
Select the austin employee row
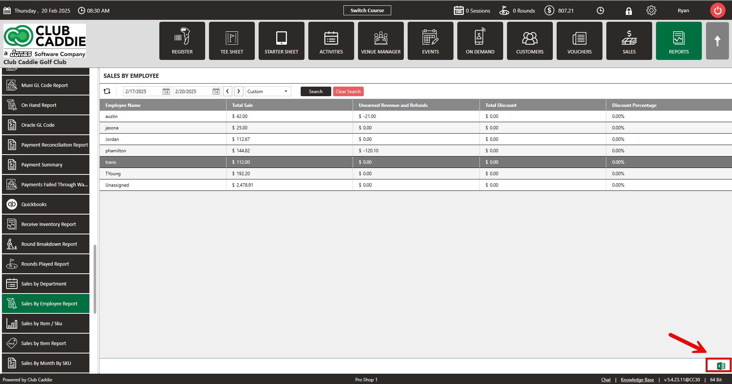[416, 116]
